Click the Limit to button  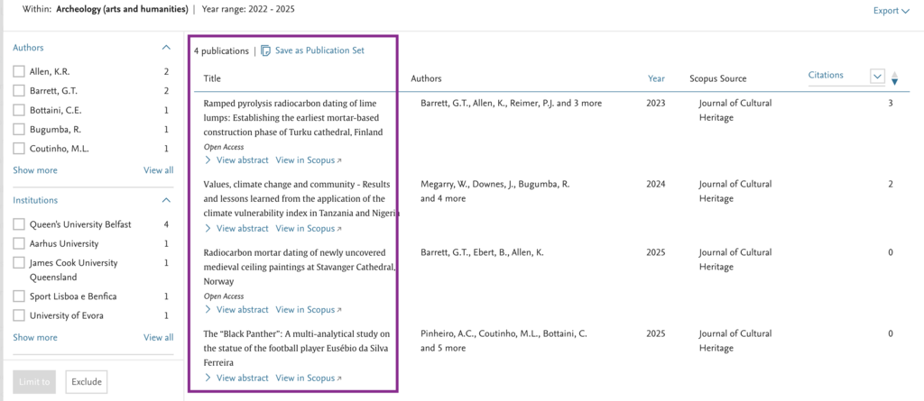click(34, 381)
